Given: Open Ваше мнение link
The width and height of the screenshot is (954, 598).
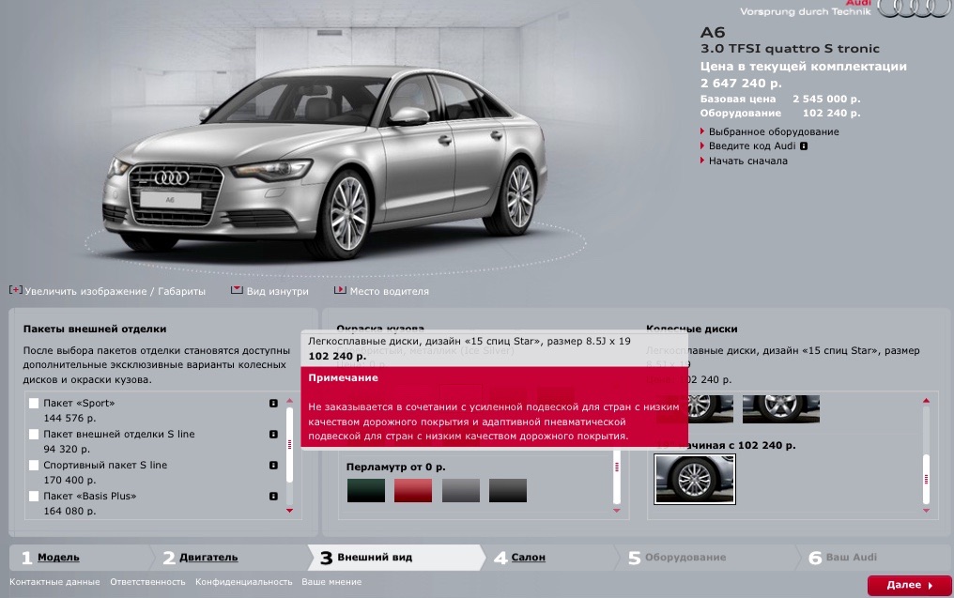Looking at the screenshot, I should pyautogui.click(x=331, y=582).
